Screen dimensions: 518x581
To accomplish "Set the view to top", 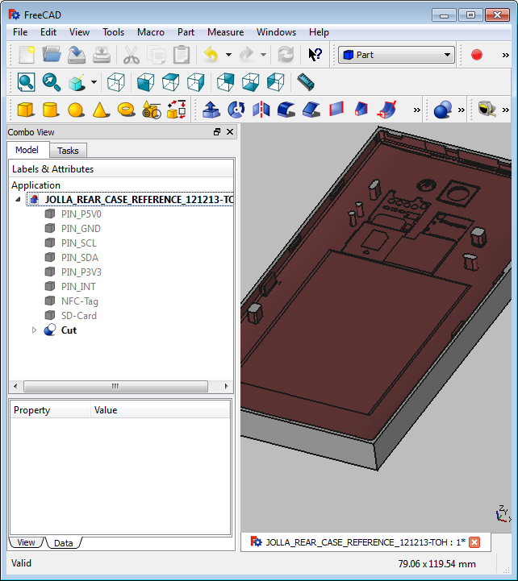I will pos(171,82).
